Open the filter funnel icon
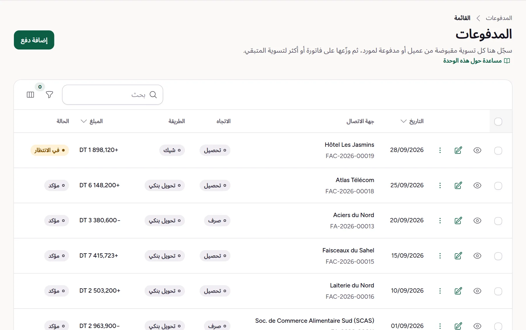526x330 pixels. click(49, 95)
